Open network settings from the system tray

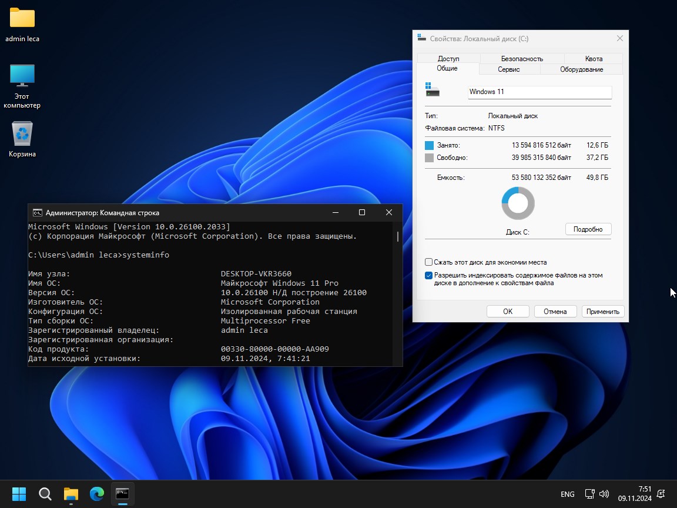(589, 494)
